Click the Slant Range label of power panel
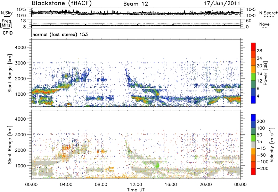The width and height of the screenshot is (278, 192). click(10, 73)
